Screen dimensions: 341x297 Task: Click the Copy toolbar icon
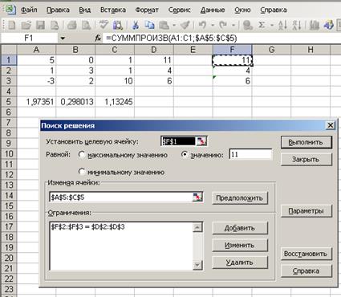149,26
